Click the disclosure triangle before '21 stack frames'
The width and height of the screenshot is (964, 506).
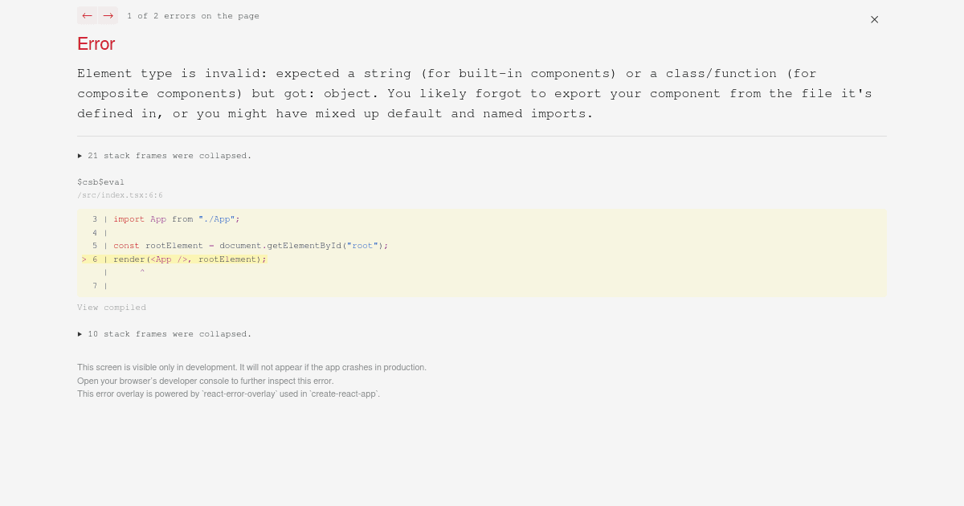(x=80, y=155)
